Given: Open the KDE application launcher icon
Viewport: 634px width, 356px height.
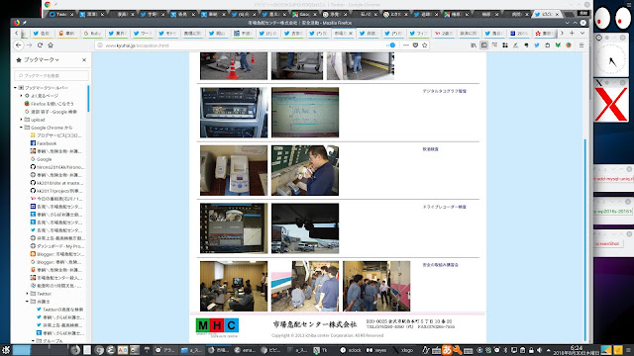Looking at the screenshot, I should click(6, 350).
